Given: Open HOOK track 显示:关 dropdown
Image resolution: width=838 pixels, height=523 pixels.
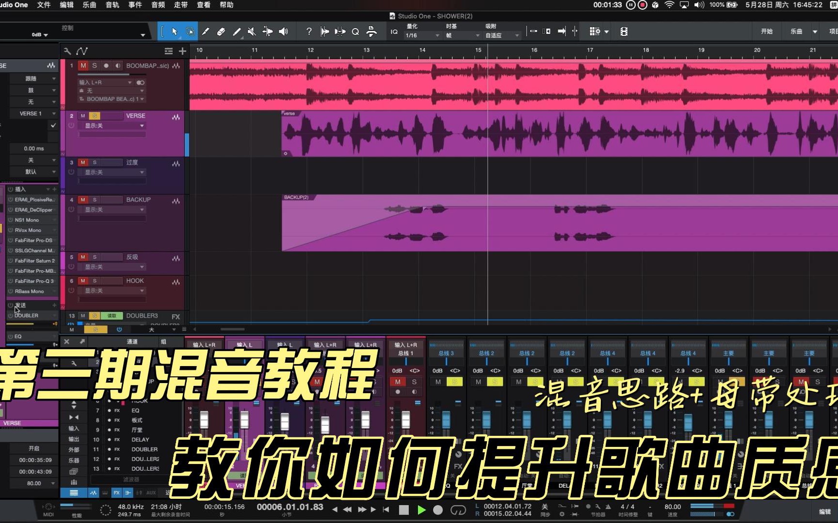Looking at the screenshot, I should pos(112,291).
